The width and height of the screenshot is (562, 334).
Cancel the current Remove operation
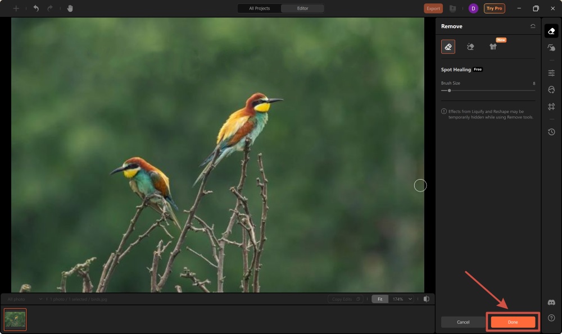coord(463,322)
